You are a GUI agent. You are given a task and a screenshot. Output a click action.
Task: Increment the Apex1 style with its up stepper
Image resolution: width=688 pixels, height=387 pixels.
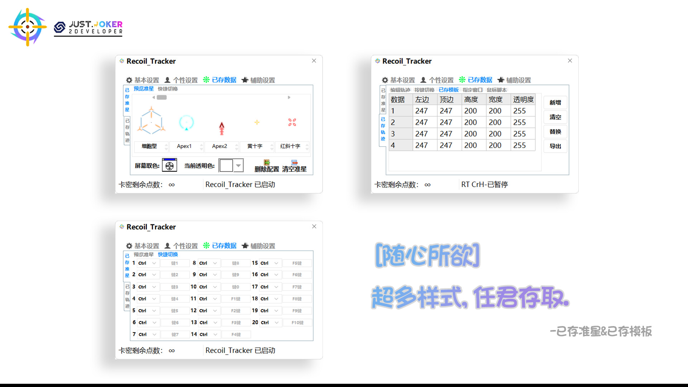[x=201, y=144]
